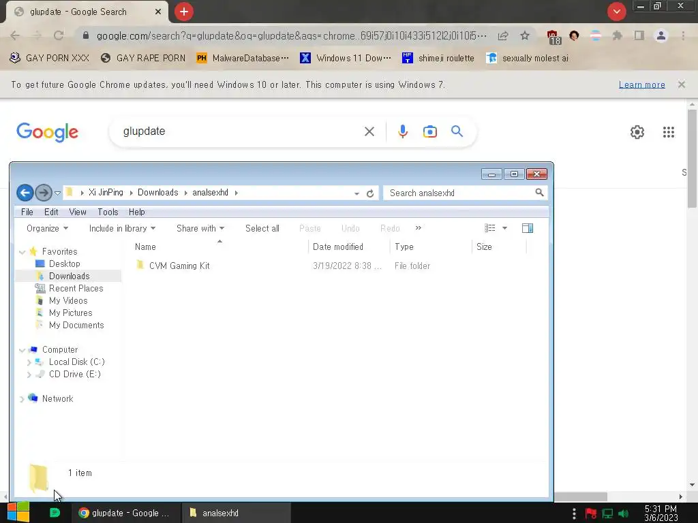The image size is (698, 523).
Task: Open the Windows Start button
Action: [x=18, y=512]
